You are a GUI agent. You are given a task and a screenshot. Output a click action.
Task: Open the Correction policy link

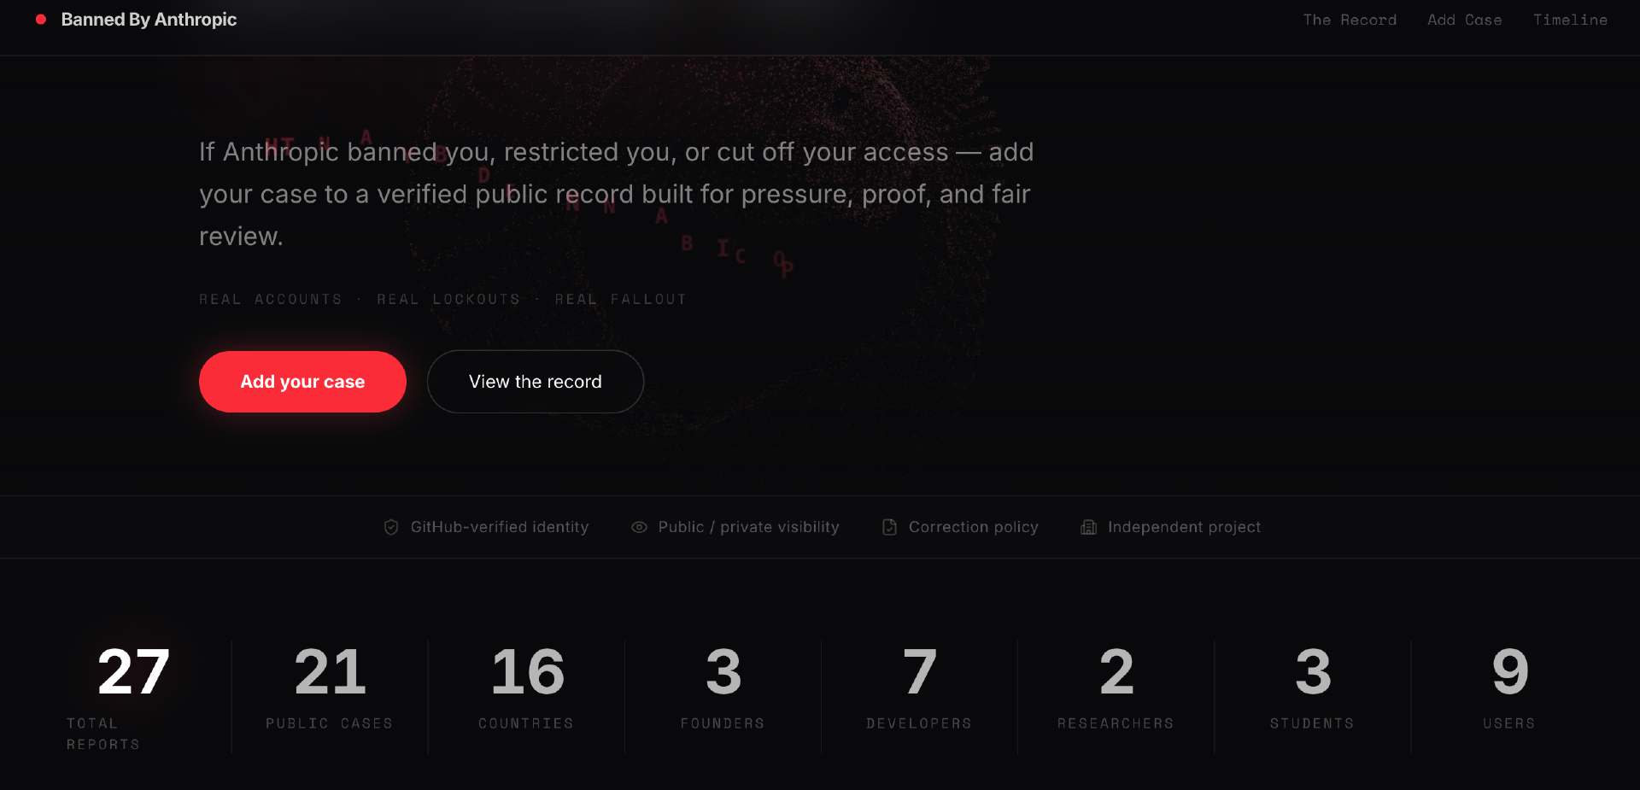pyautogui.click(x=973, y=528)
